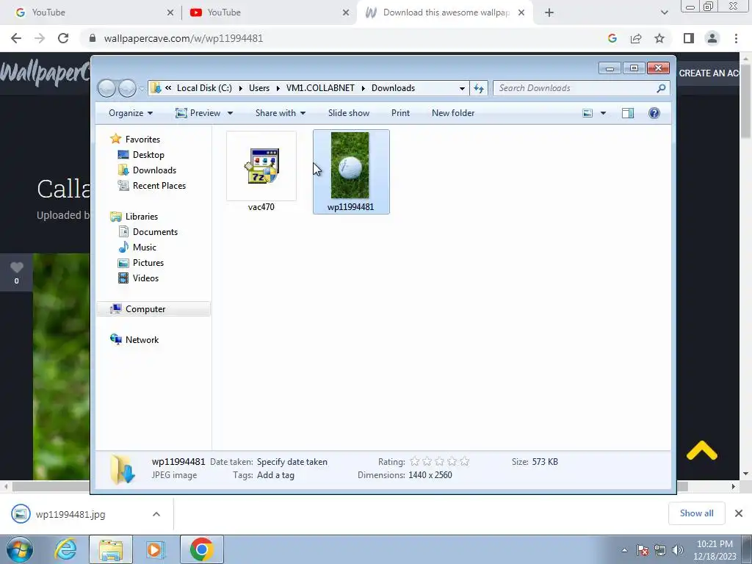The height and width of the screenshot is (564, 752).
Task: Click the Chrome address bar URL
Action: [183, 38]
